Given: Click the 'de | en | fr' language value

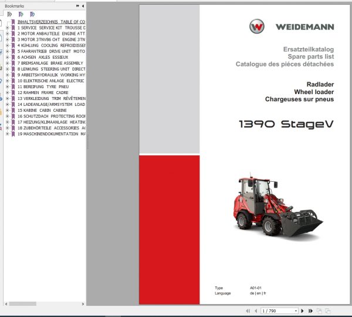Looking at the screenshot, I should (258, 293).
